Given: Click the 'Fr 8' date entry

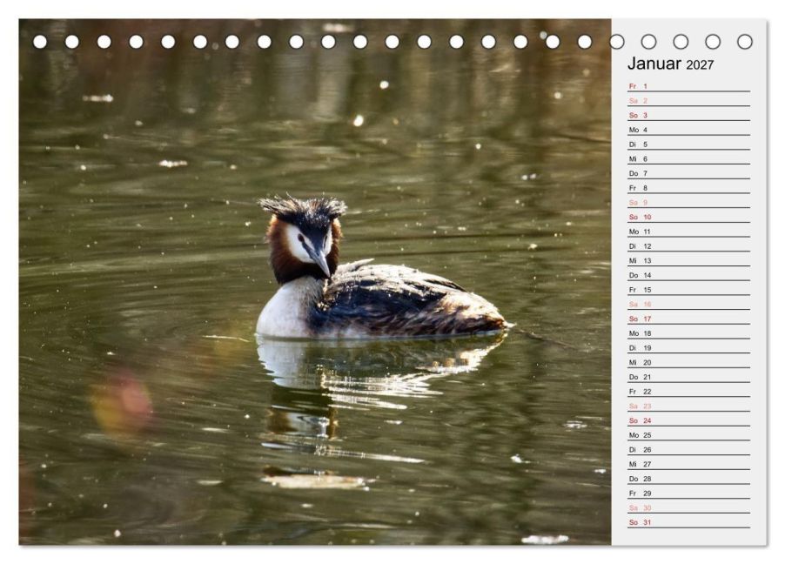Looking at the screenshot, I should click(x=689, y=188).
